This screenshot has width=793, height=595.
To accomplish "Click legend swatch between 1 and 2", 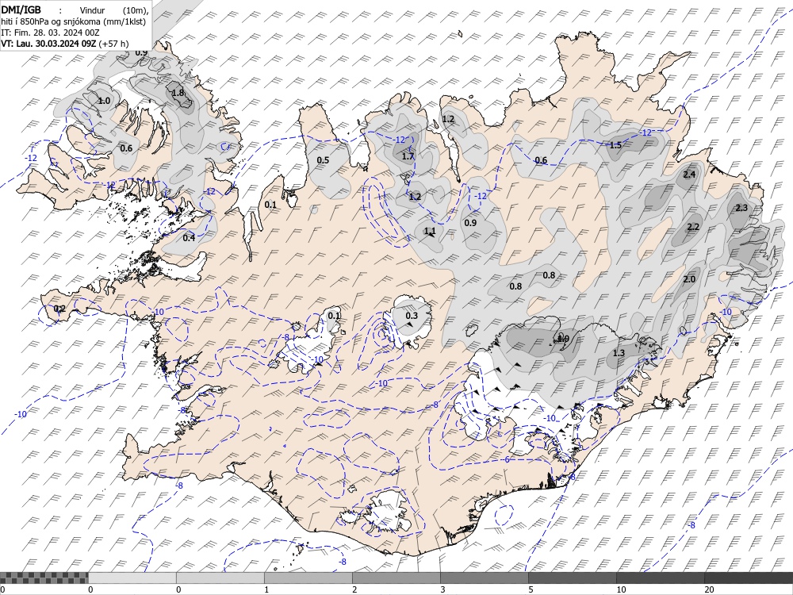I will coord(308,578).
